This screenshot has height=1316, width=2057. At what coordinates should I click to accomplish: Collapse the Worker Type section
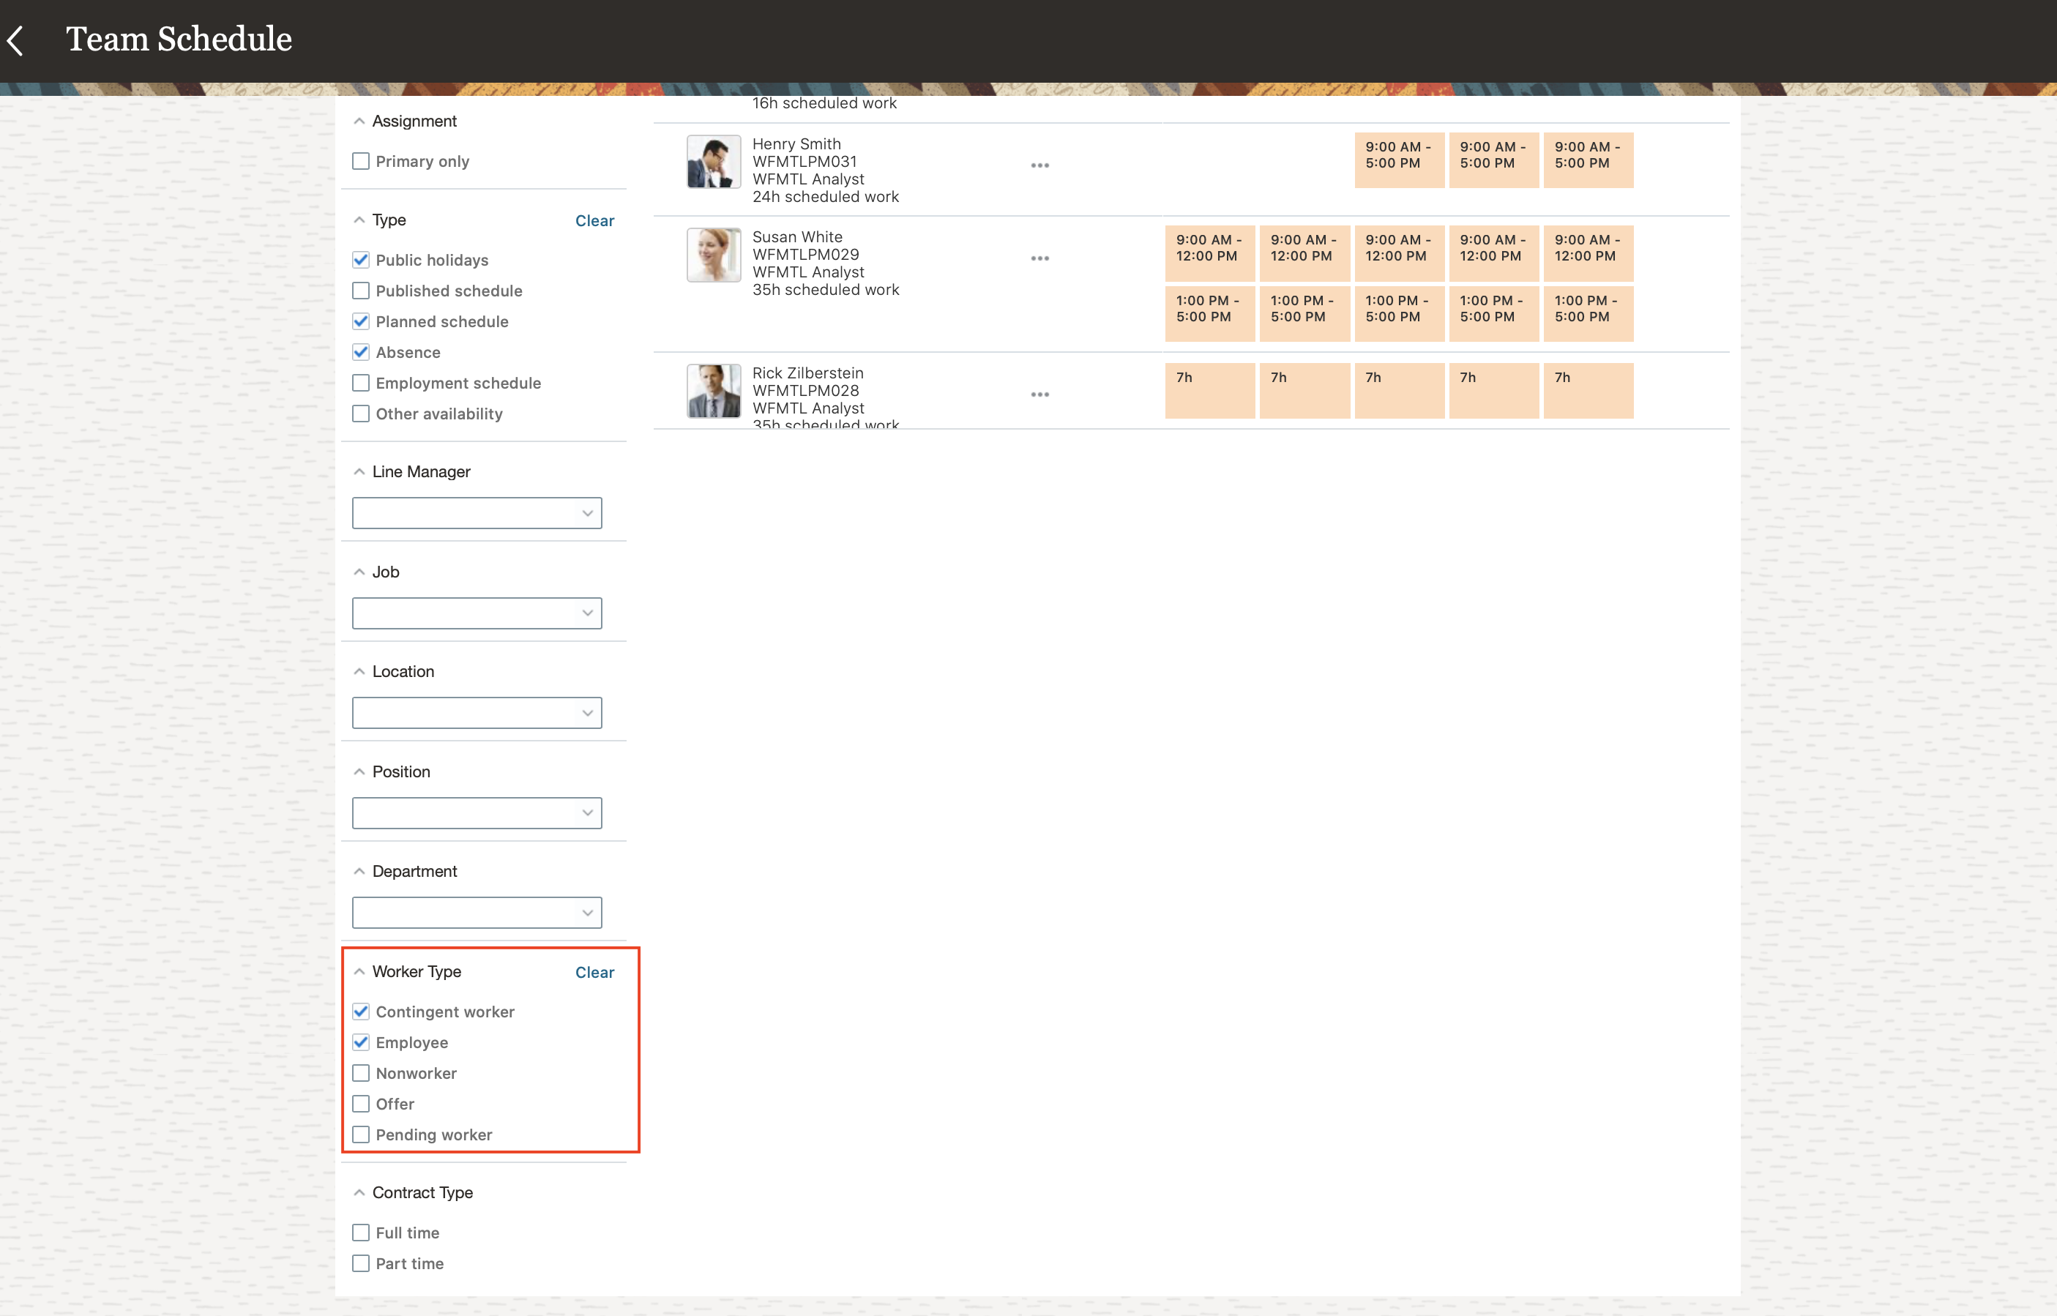point(359,971)
